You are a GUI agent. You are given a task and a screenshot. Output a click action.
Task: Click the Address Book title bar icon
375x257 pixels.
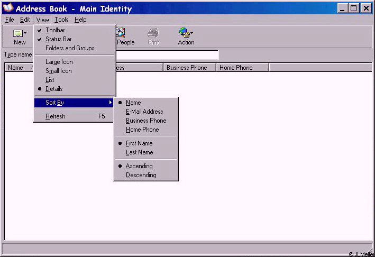click(x=8, y=8)
